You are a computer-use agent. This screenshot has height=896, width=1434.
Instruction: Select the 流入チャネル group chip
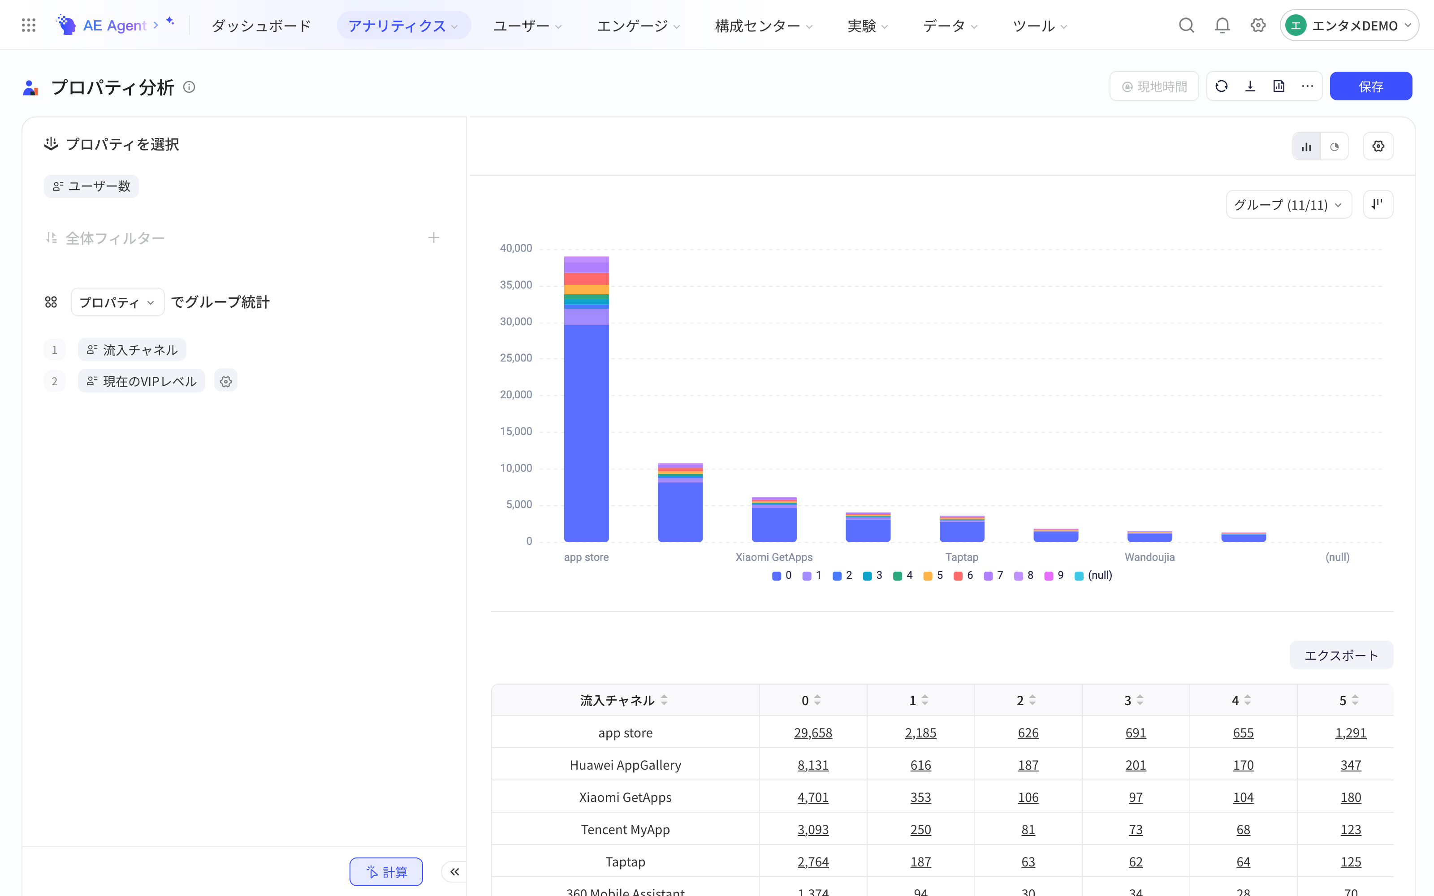(132, 349)
